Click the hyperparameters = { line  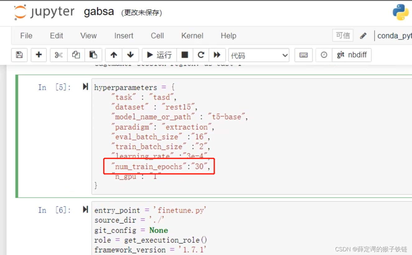click(134, 87)
